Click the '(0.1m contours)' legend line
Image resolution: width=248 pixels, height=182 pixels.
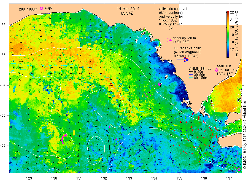[171, 13]
